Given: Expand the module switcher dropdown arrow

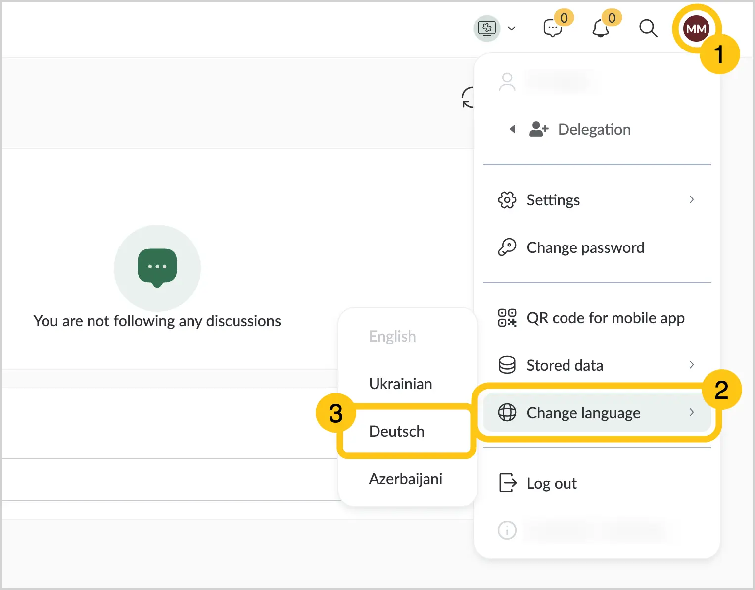Looking at the screenshot, I should (x=512, y=28).
